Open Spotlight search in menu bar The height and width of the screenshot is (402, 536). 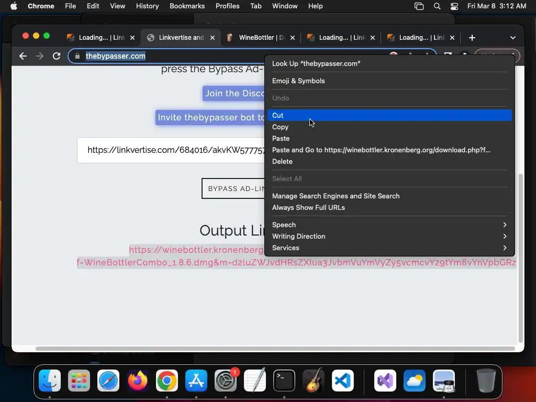(x=437, y=6)
